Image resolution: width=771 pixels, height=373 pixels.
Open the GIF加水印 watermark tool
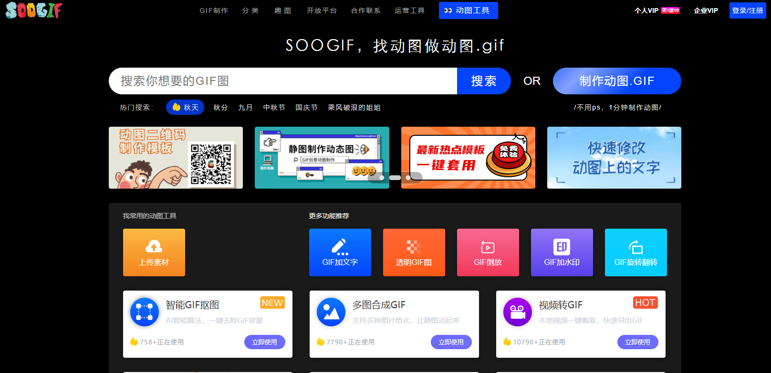(x=562, y=252)
